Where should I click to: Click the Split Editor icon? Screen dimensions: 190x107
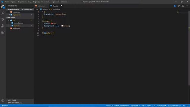[183, 6]
